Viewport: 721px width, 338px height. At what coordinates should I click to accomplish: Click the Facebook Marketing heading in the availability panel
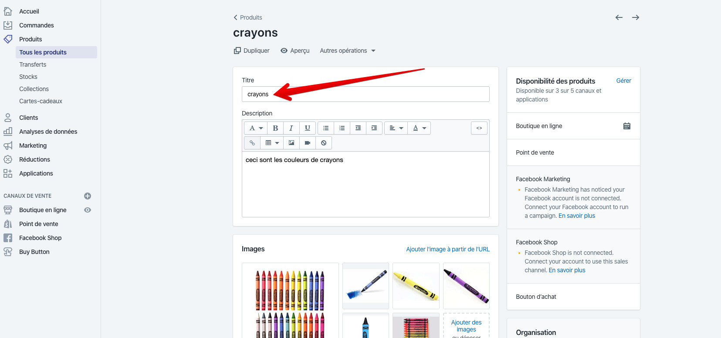tap(543, 179)
